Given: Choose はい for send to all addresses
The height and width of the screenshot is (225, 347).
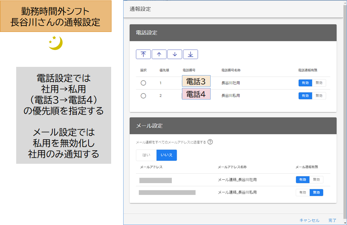Looking at the screenshot, I should coord(146,155).
